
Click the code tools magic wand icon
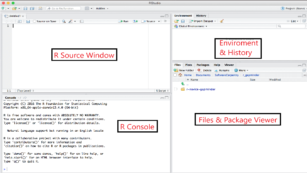70,21
